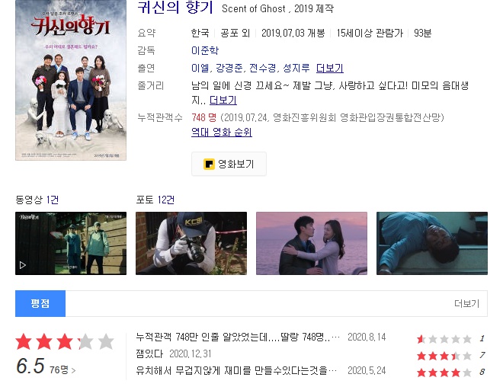This screenshot has width=503, height=387.
Task: Play the video thumbnail with play icon
Action: pyautogui.click(x=71, y=243)
